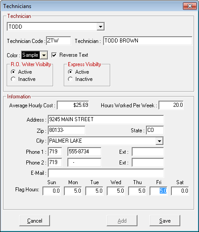Click the Sat flag hours field
199x232 pixels.
click(180, 191)
